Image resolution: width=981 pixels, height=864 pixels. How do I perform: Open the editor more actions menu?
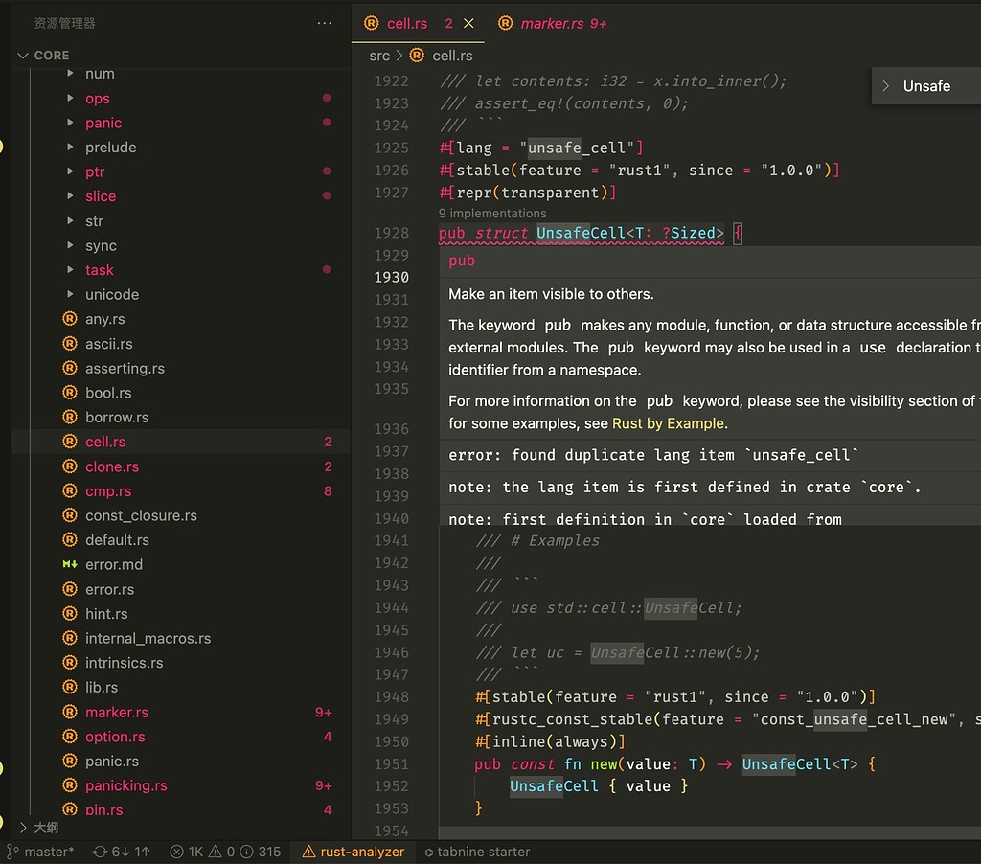coord(324,22)
